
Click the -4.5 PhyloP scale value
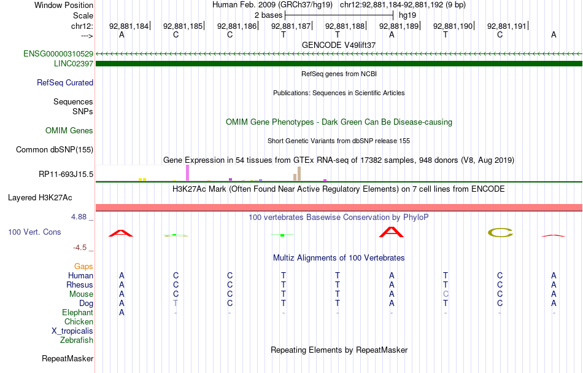point(80,248)
